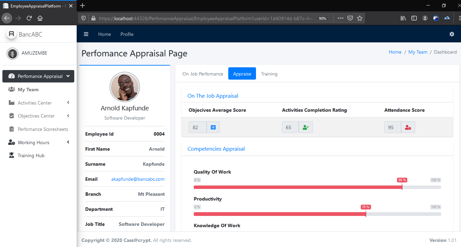The width and height of the screenshot is (461, 247).
Task: Click the akapfunde@bancabc.com email link
Action: pyautogui.click(x=138, y=179)
